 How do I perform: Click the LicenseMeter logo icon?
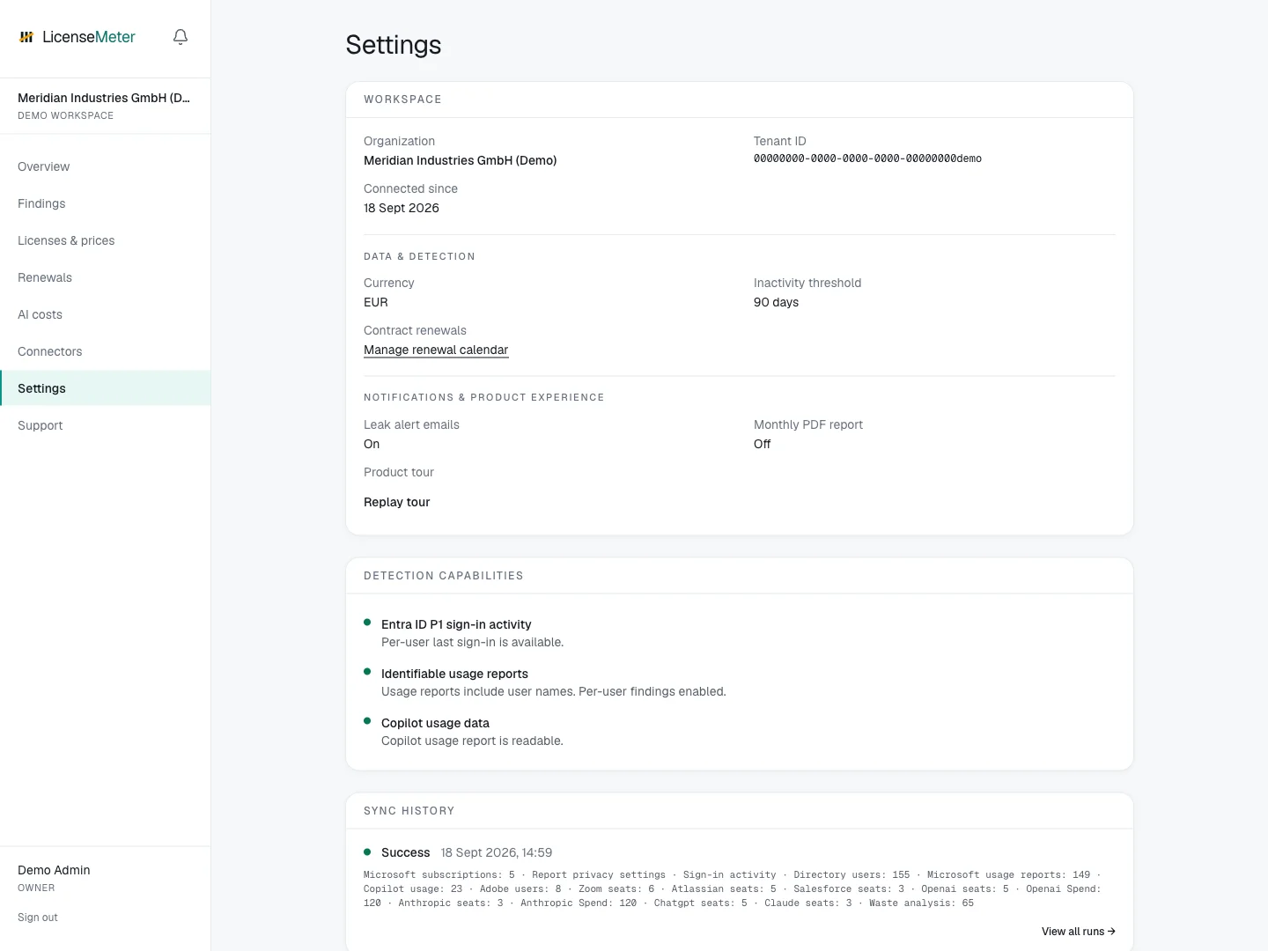pos(26,37)
